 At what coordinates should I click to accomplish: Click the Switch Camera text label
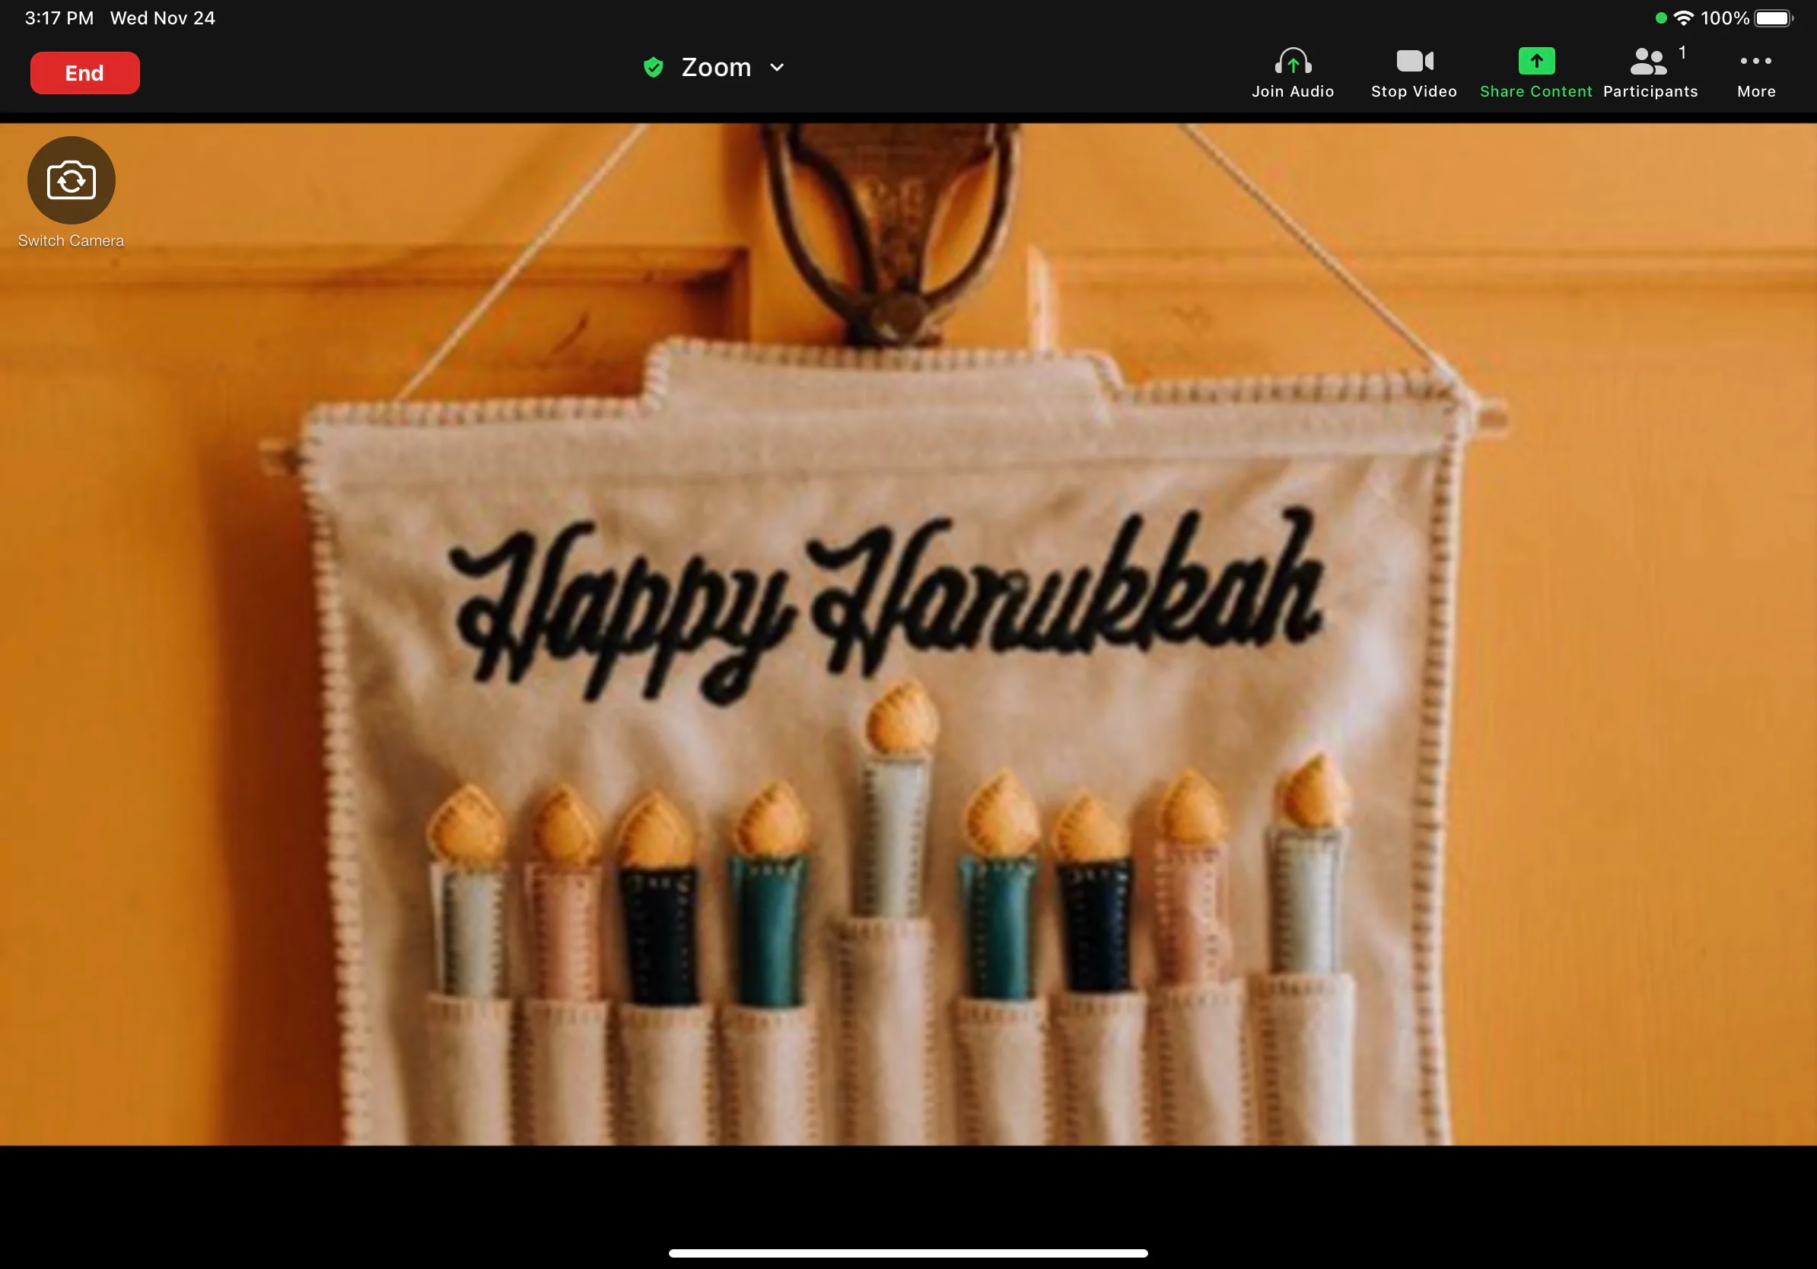pos(72,240)
